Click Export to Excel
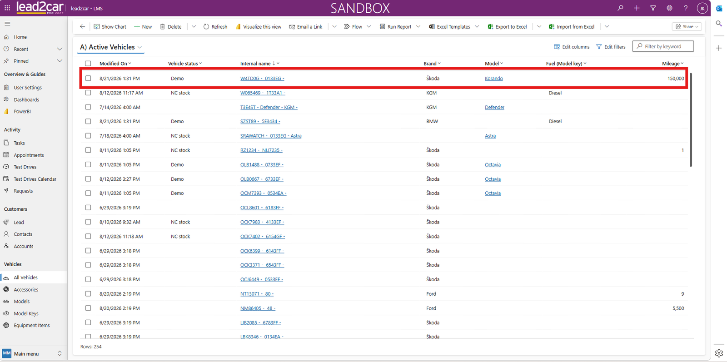Screen dimensions: 727x362 point(507,27)
